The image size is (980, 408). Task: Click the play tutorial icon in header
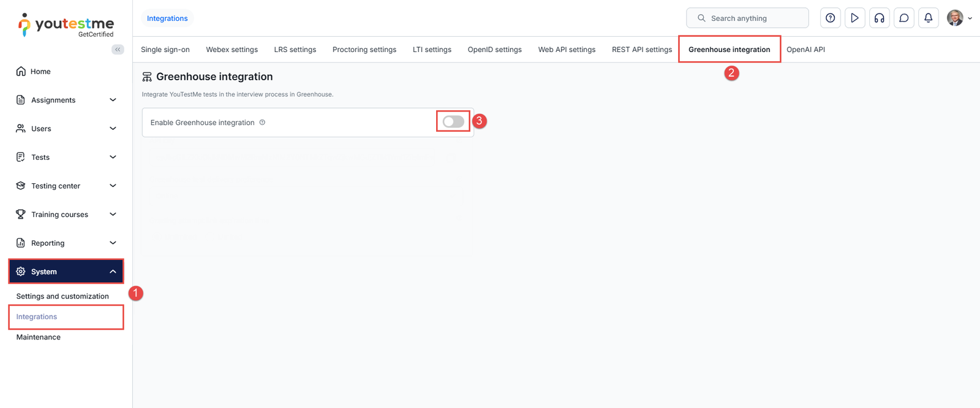pos(854,18)
